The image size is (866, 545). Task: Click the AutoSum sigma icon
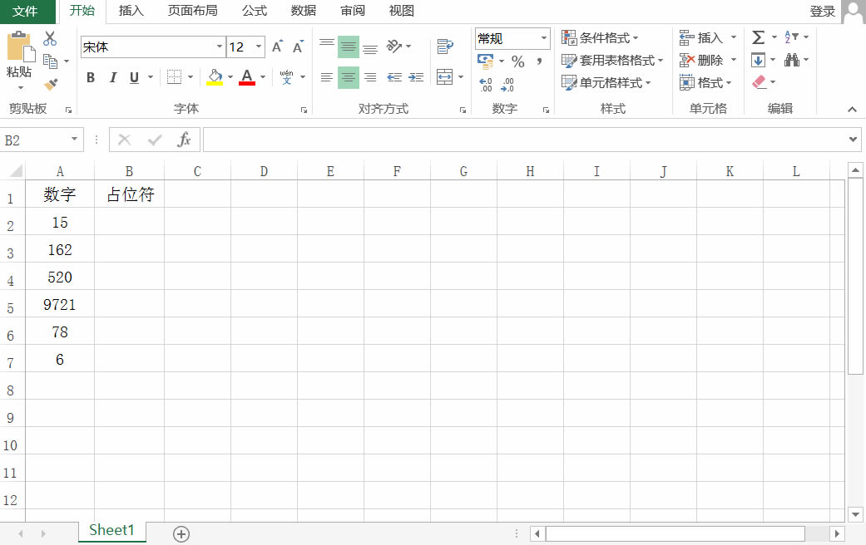(x=759, y=37)
